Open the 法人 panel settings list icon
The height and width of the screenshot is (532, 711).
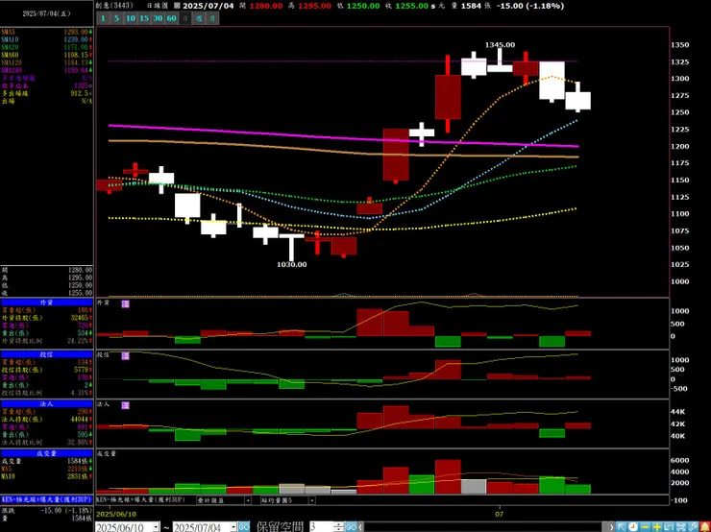[x=126, y=405]
